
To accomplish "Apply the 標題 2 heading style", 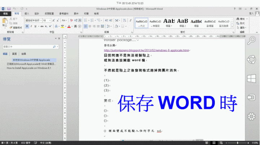I will 183,23.
